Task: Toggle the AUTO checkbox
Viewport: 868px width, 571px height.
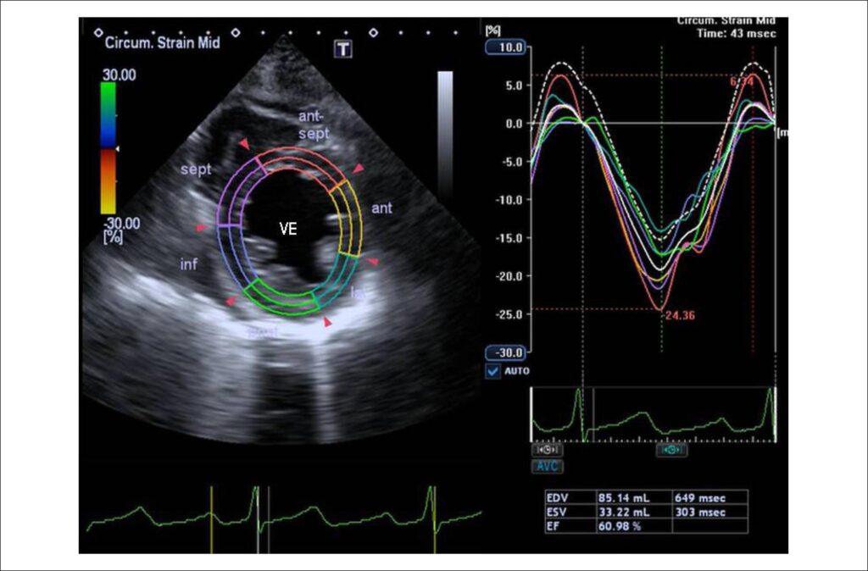Action: (492, 371)
